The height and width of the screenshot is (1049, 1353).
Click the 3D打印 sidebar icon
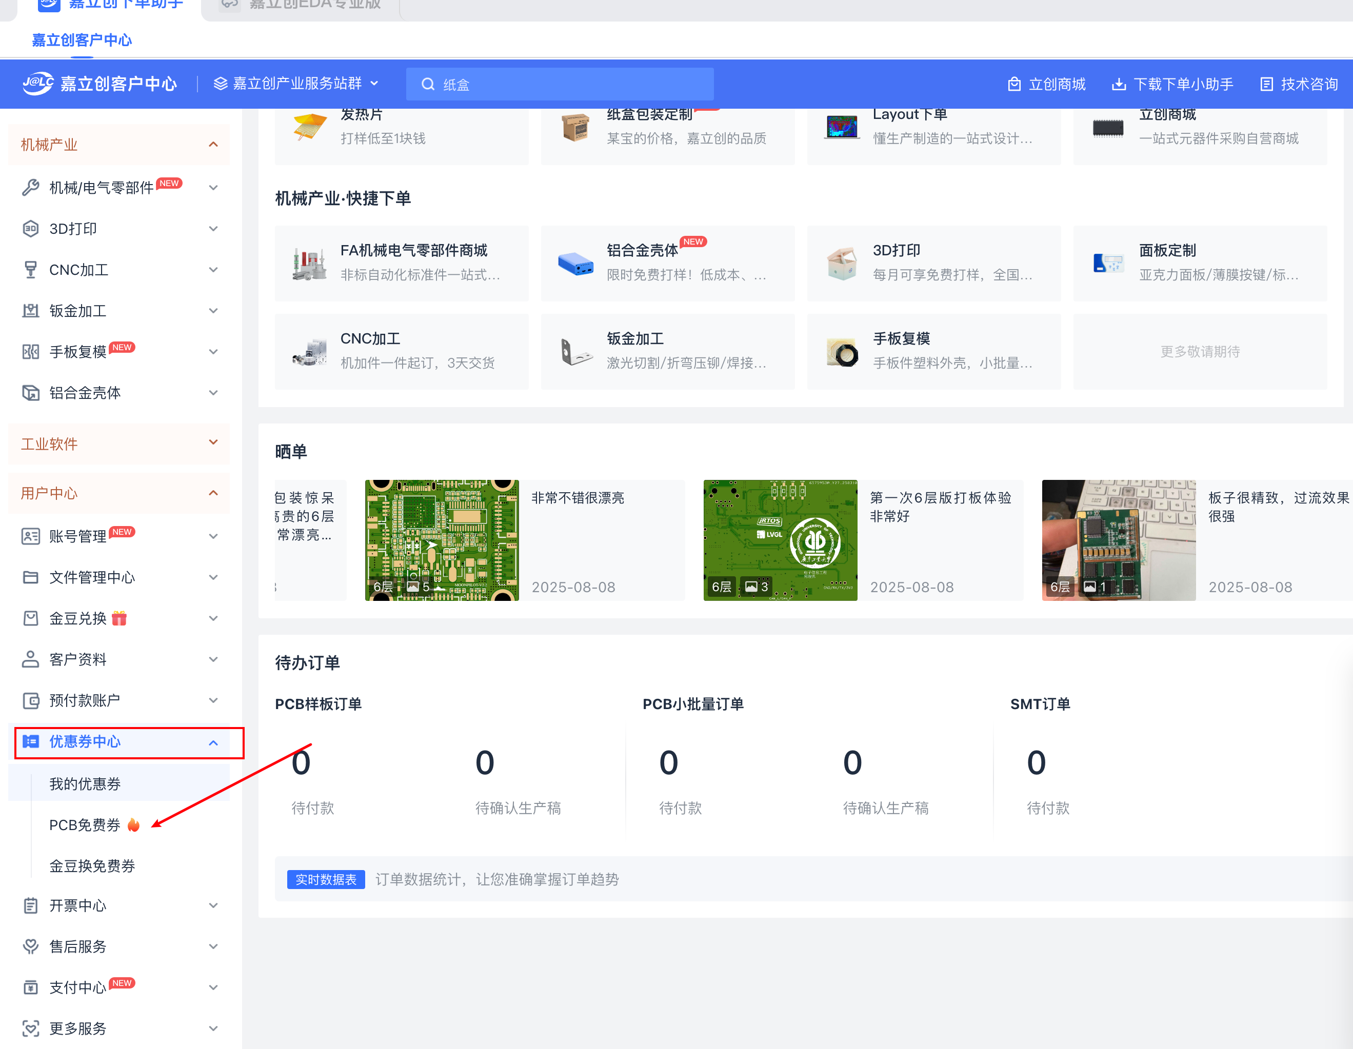[x=30, y=229]
